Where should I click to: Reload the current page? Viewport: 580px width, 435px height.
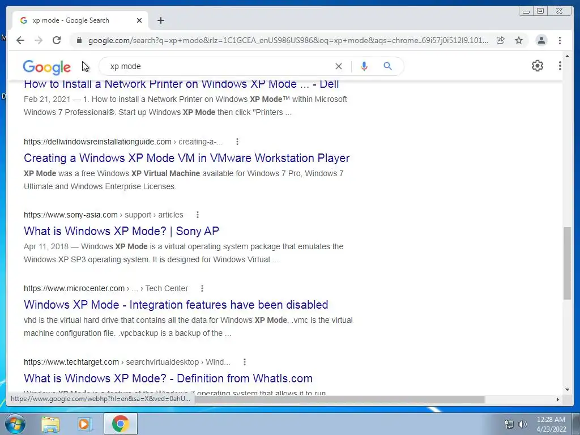coord(57,40)
